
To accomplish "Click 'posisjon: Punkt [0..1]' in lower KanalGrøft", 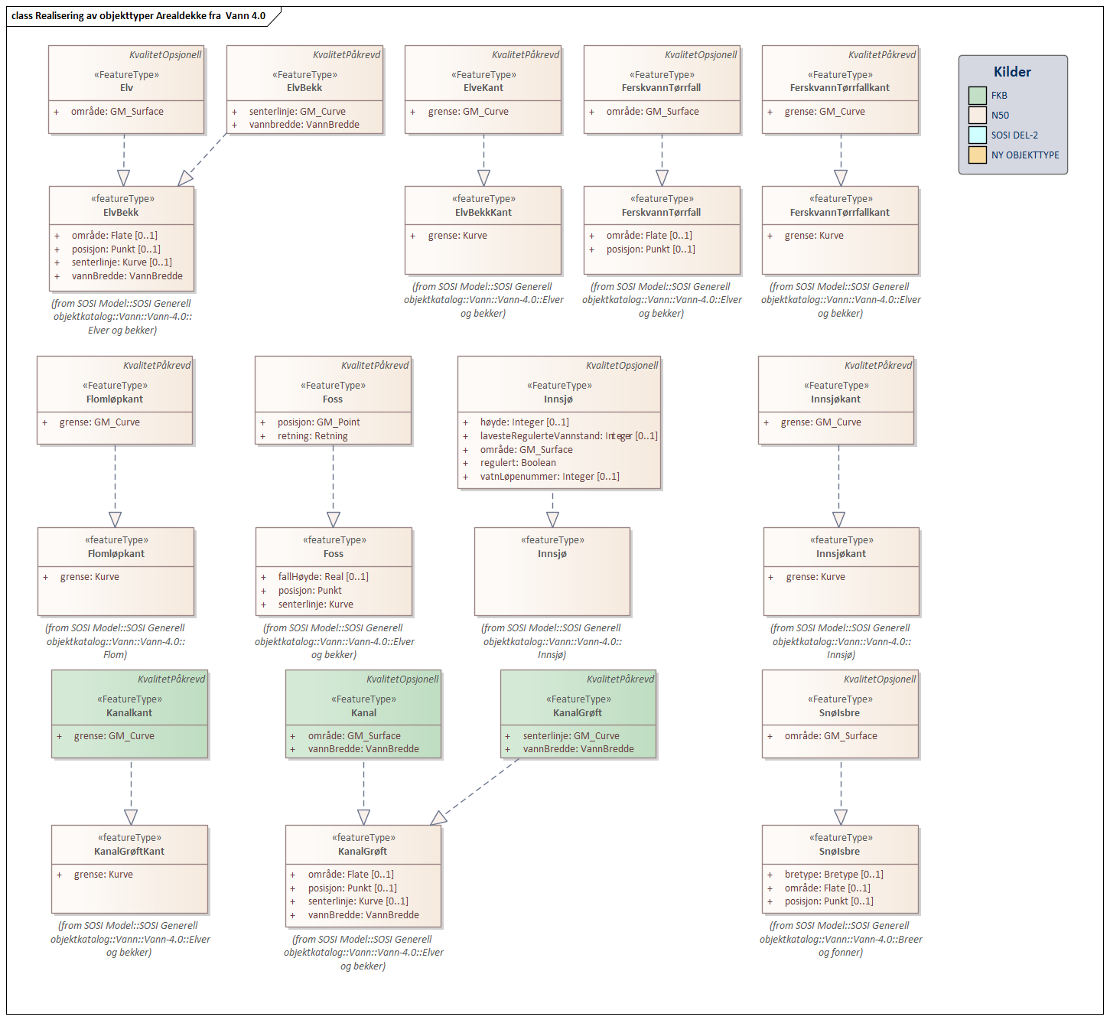I will (x=353, y=888).
